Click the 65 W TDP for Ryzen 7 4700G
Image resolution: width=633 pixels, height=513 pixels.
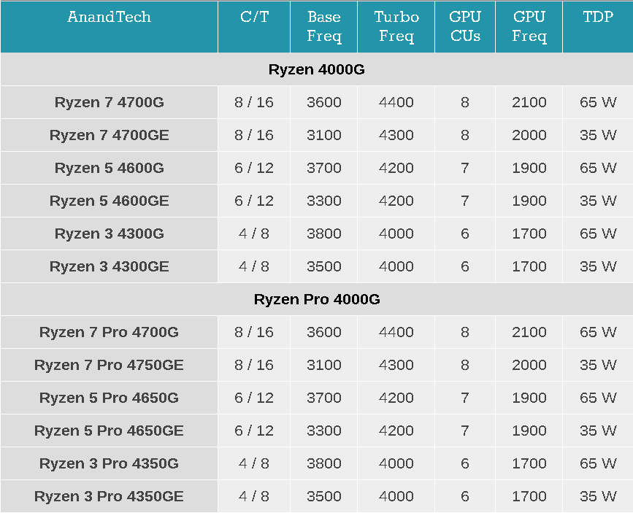(x=598, y=102)
